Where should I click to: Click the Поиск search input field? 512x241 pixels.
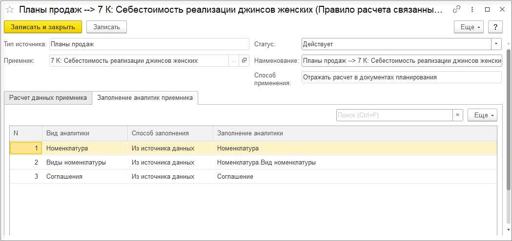tap(394, 115)
